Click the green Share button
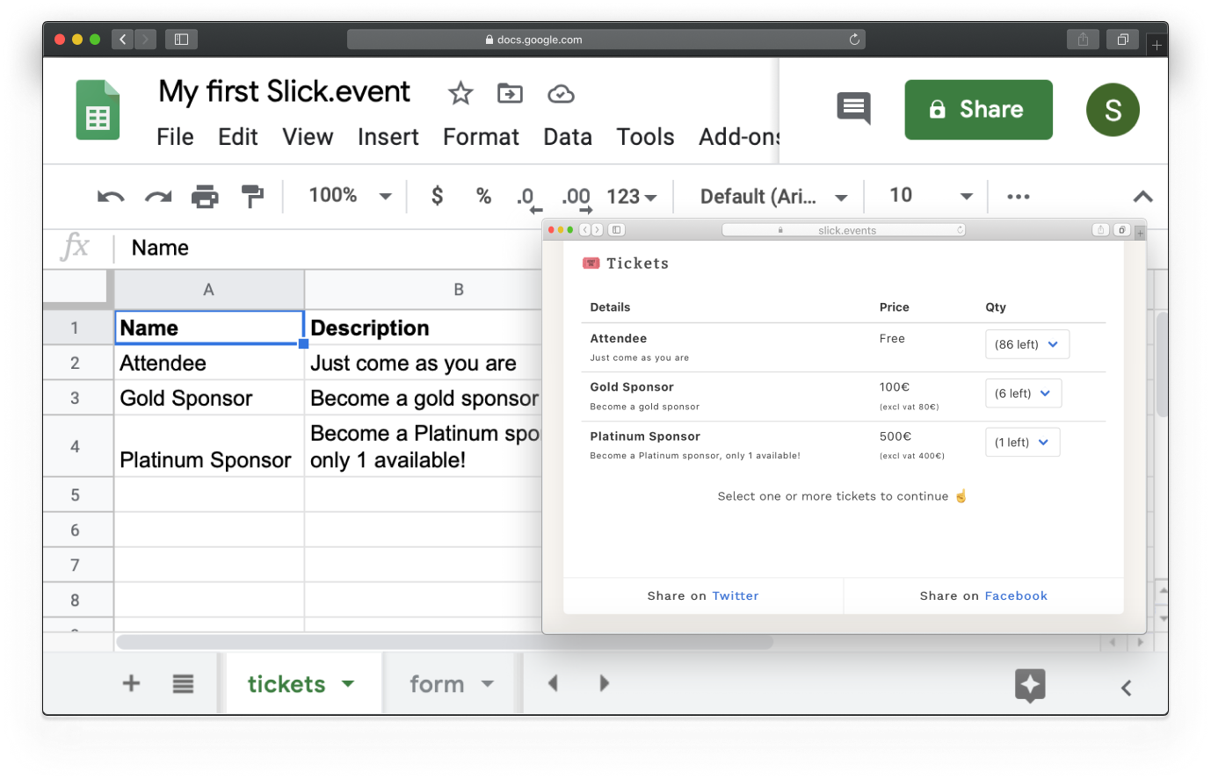1211x779 pixels. [x=977, y=109]
